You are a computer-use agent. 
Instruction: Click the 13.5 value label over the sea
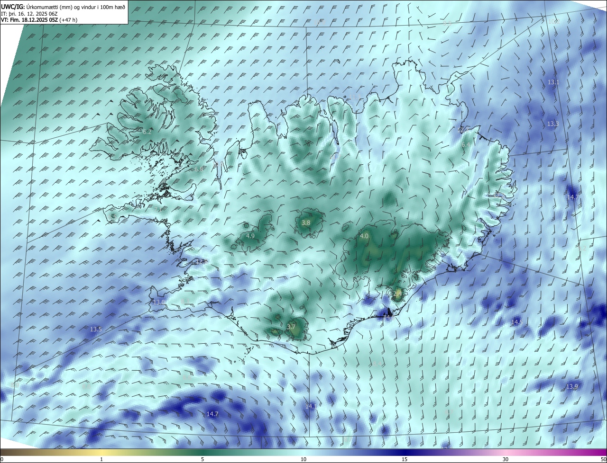click(x=96, y=329)
